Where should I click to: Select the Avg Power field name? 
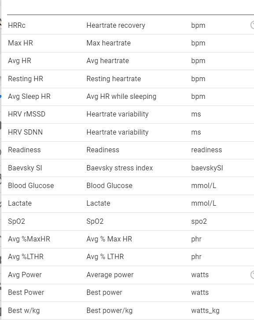[x=25, y=275]
